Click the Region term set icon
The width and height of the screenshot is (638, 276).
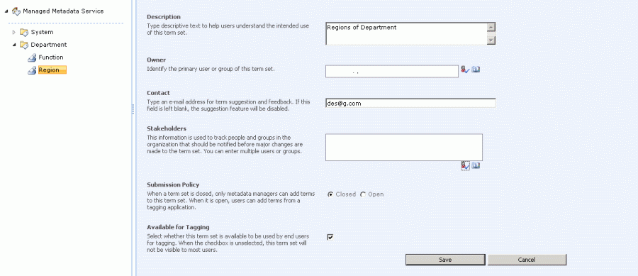(32, 70)
